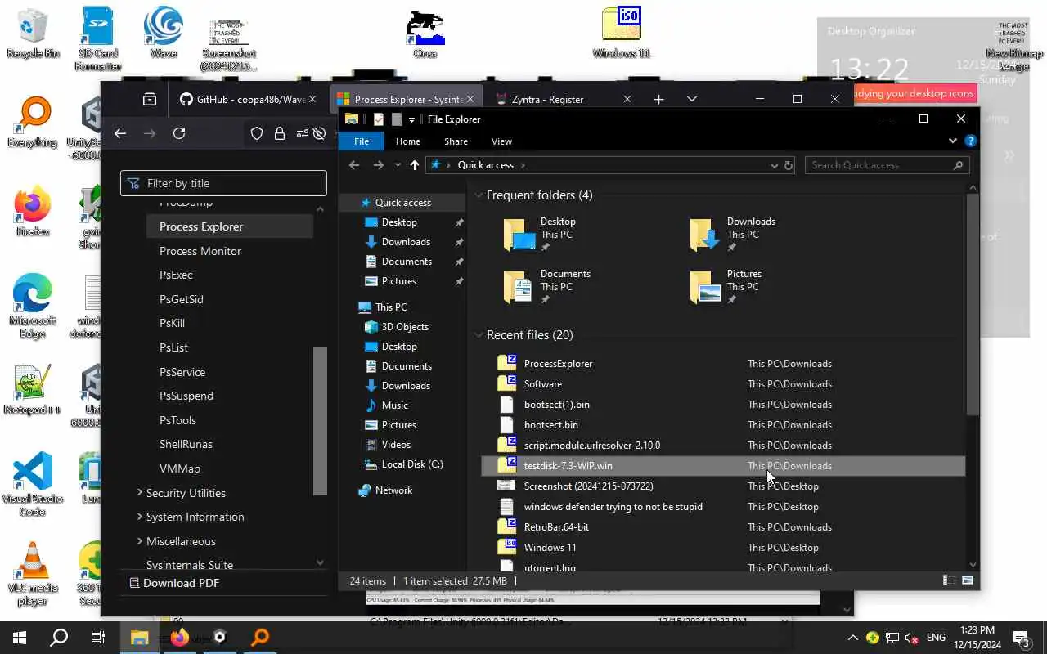Expand the Miscellaneous tree section
The height and width of the screenshot is (654, 1047).
tap(140, 541)
